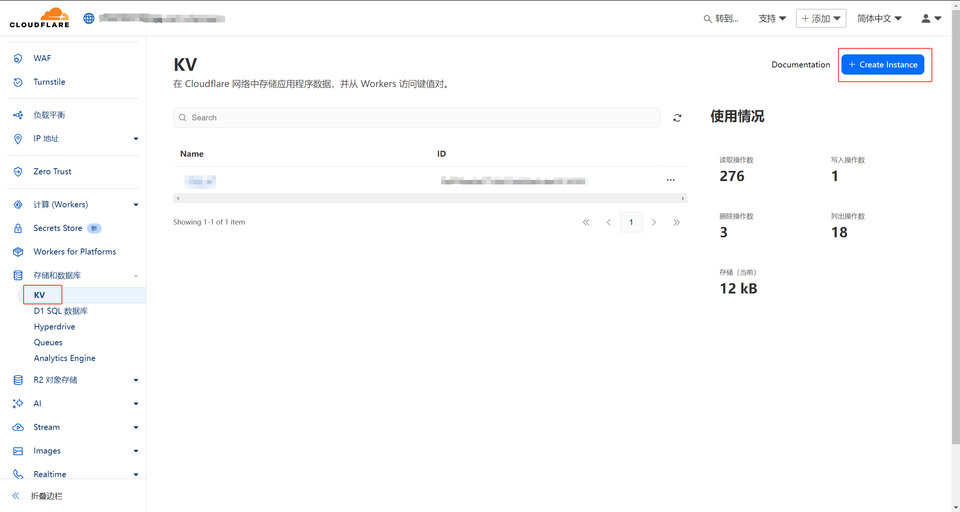The image size is (960, 512).
Task: Select D1 SQL 数据库 in sidebar
Action: point(60,311)
